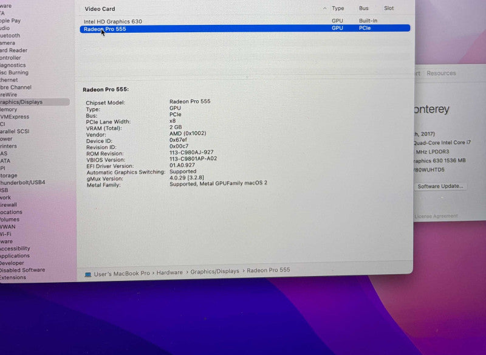Click Quad-Core Intel Core i7 in About This Mac
The image size is (486, 355).
442,143
